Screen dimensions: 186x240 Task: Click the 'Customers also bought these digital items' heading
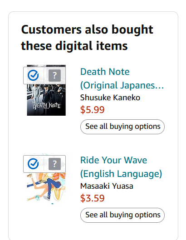[x=87, y=37]
